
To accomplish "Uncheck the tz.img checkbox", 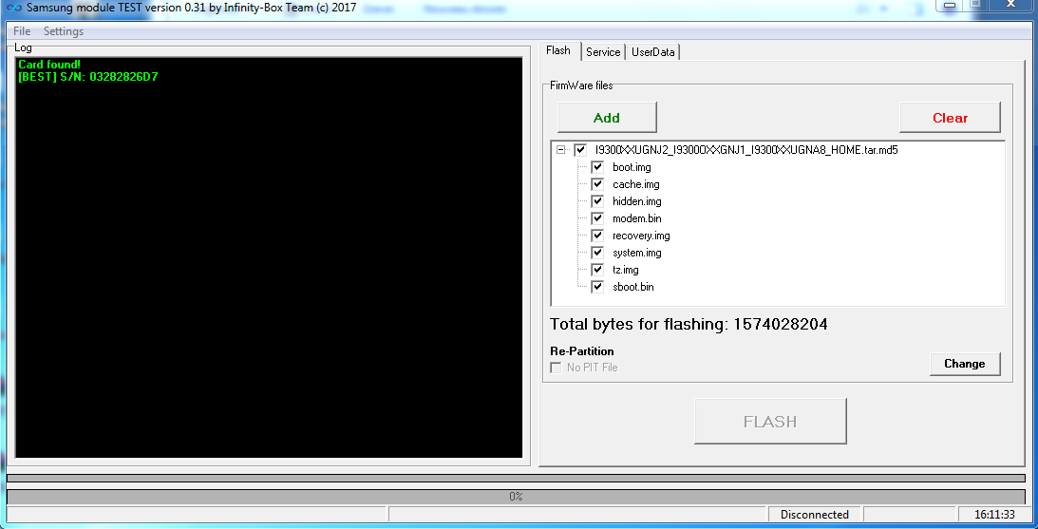I will (x=597, y=270).
